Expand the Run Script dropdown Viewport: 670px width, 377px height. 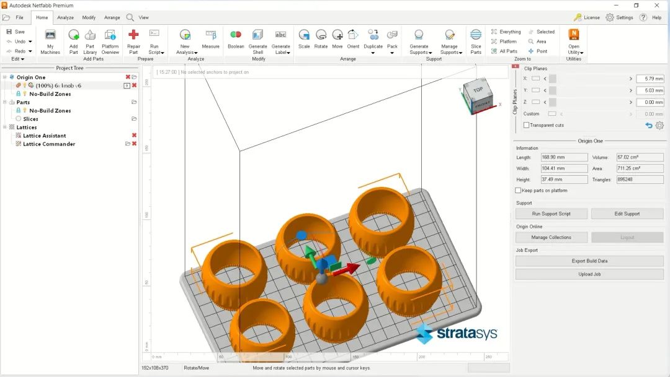click(x=156, y=53)
